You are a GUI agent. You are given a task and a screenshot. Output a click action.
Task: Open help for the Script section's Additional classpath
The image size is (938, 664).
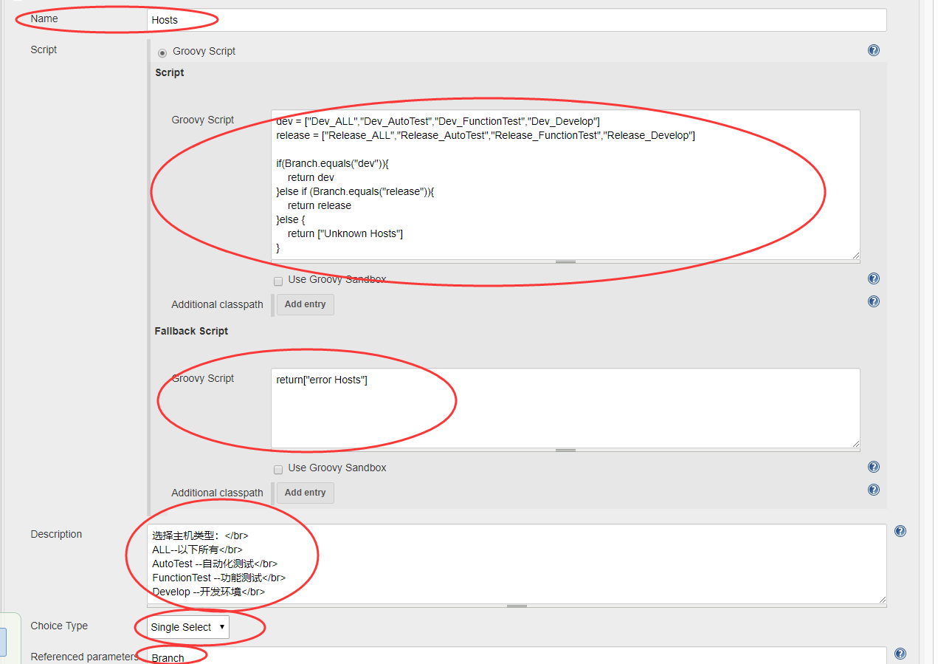(874, 301)
